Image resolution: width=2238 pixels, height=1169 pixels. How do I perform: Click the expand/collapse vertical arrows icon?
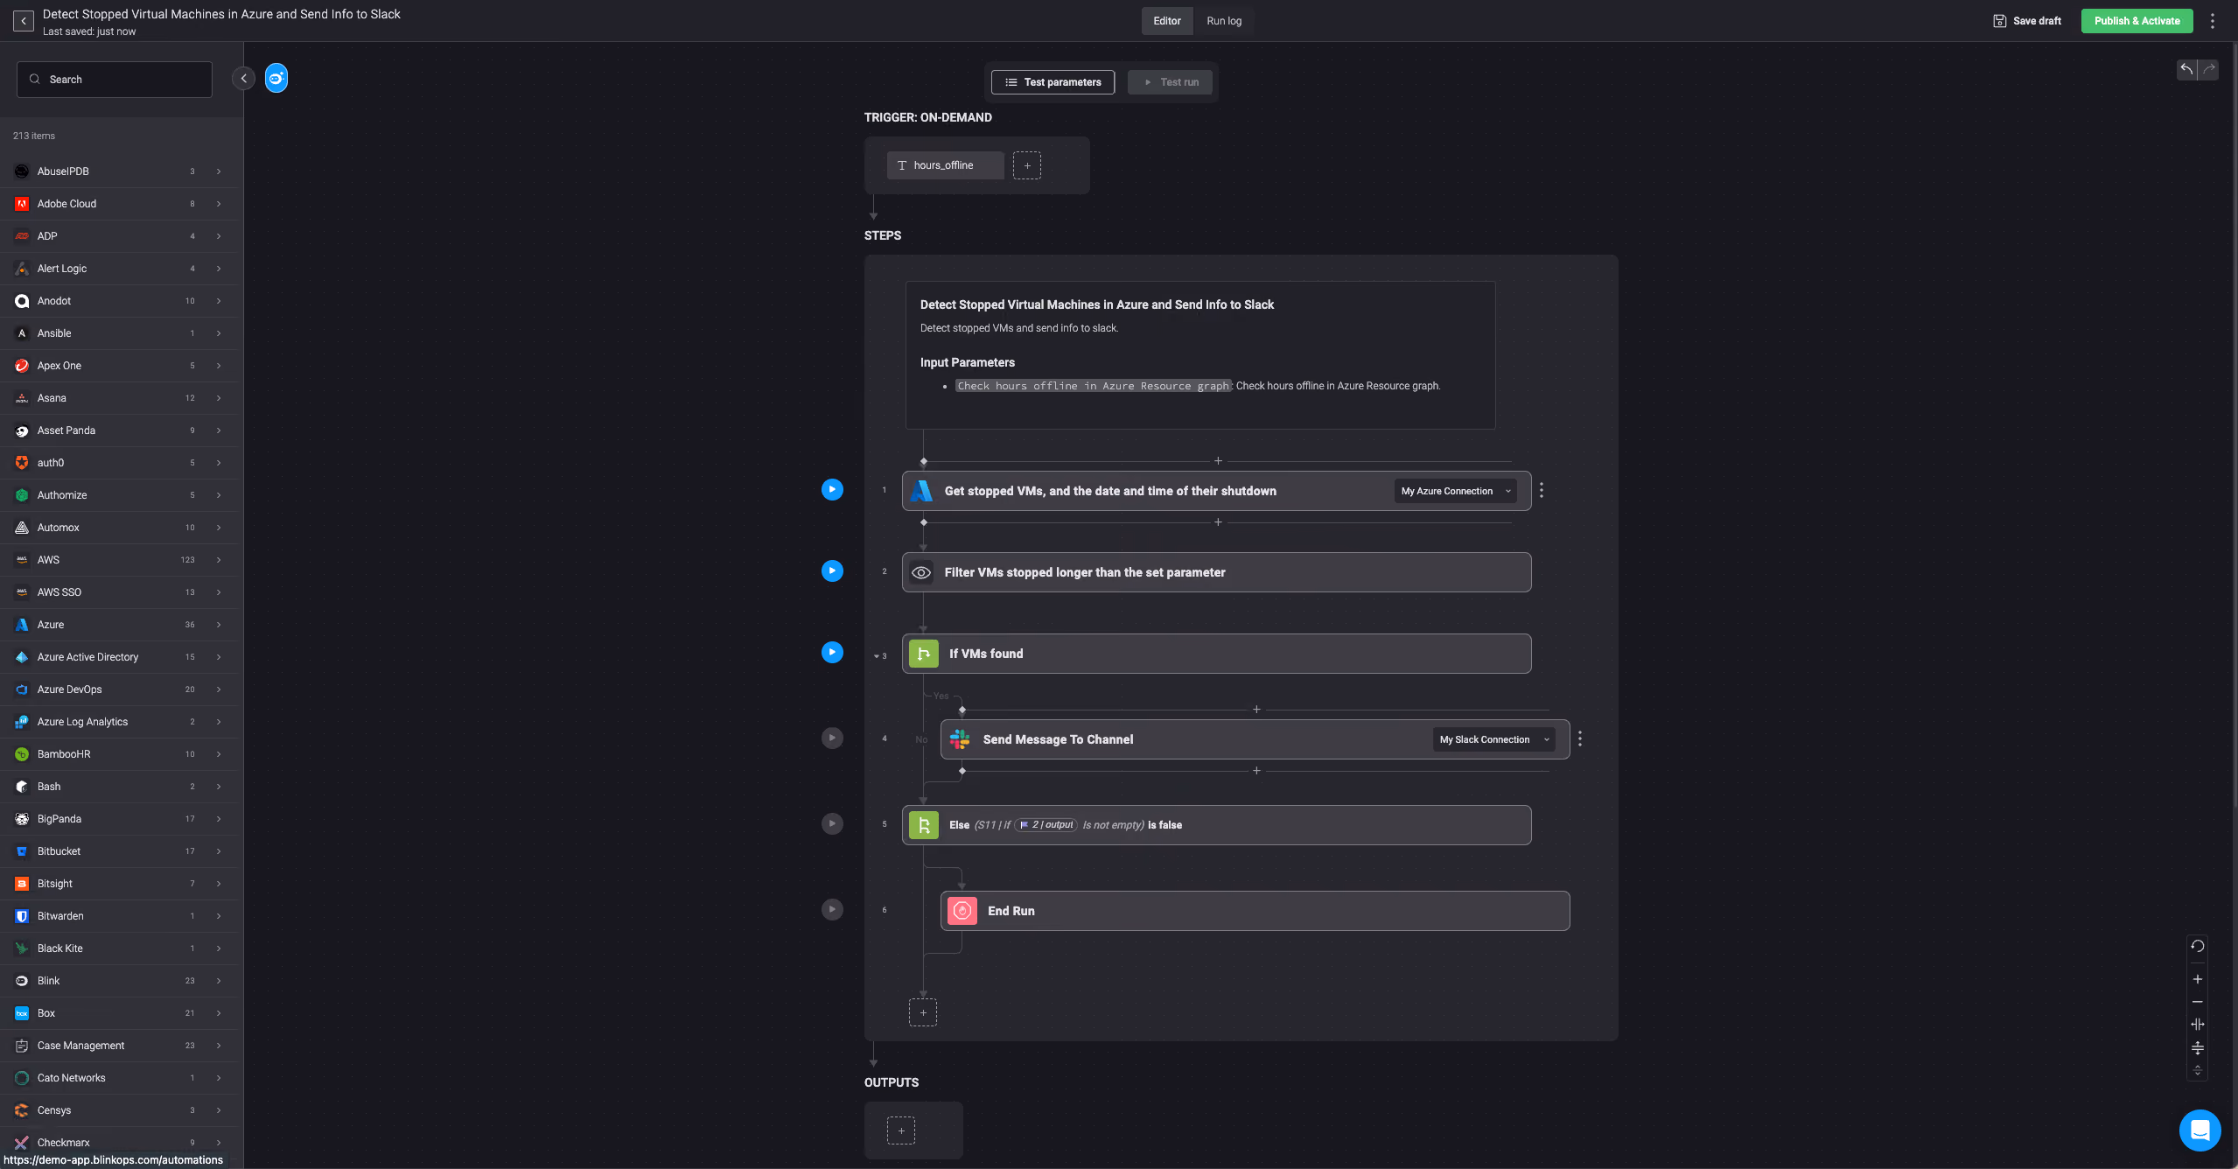[x=2198, y=1071]
